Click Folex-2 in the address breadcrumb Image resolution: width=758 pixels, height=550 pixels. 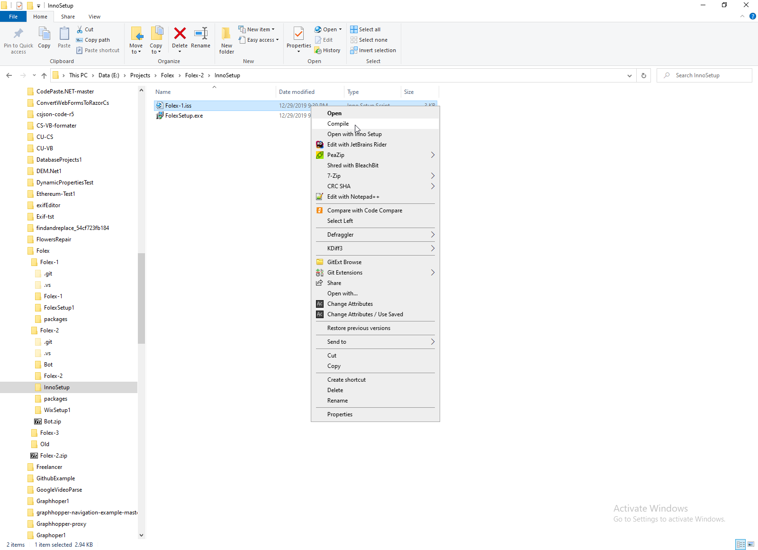click(x=194, y=75)
